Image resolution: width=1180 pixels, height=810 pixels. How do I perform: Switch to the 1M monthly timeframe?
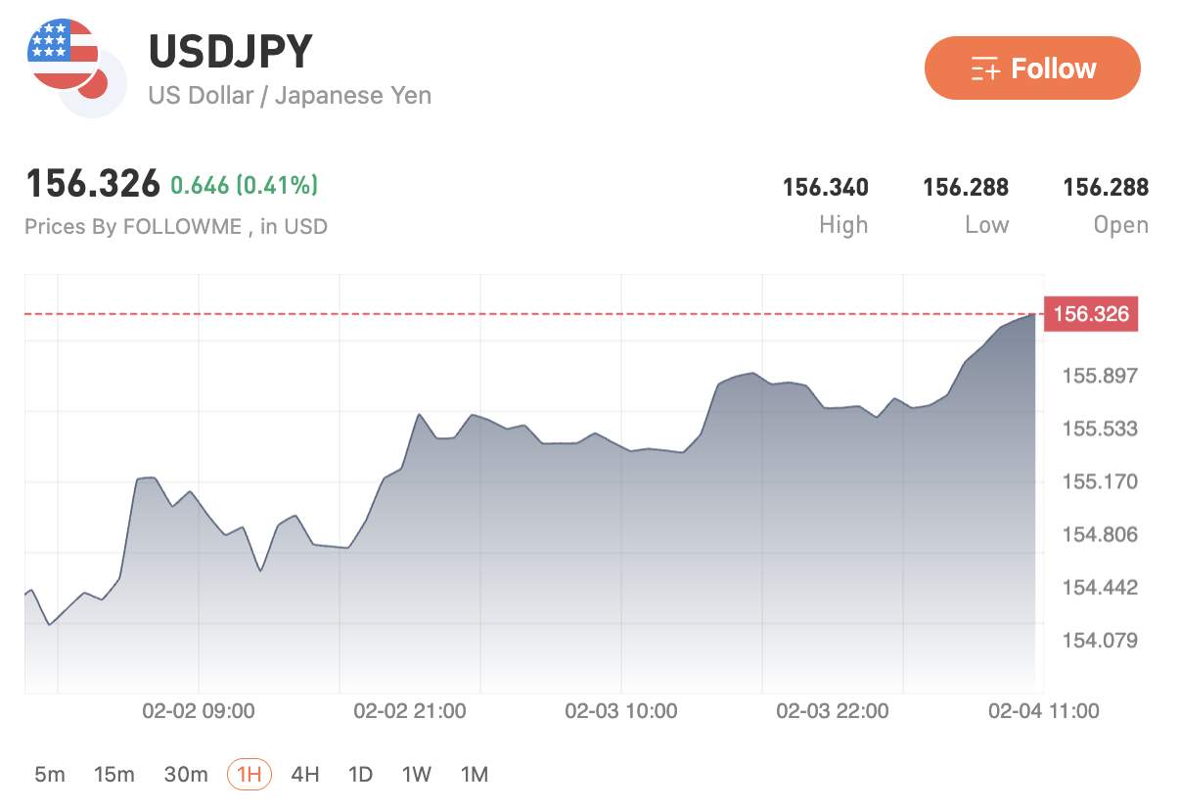(x=474, y=774)
